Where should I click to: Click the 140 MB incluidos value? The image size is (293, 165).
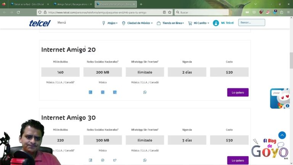pos(60,72)
